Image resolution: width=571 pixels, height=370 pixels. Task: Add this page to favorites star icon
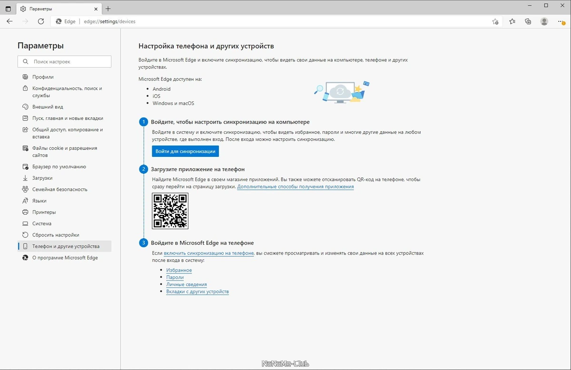[495, 21]
